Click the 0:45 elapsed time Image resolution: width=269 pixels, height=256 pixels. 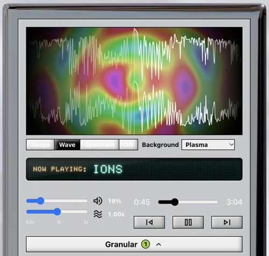click(142, 202)
